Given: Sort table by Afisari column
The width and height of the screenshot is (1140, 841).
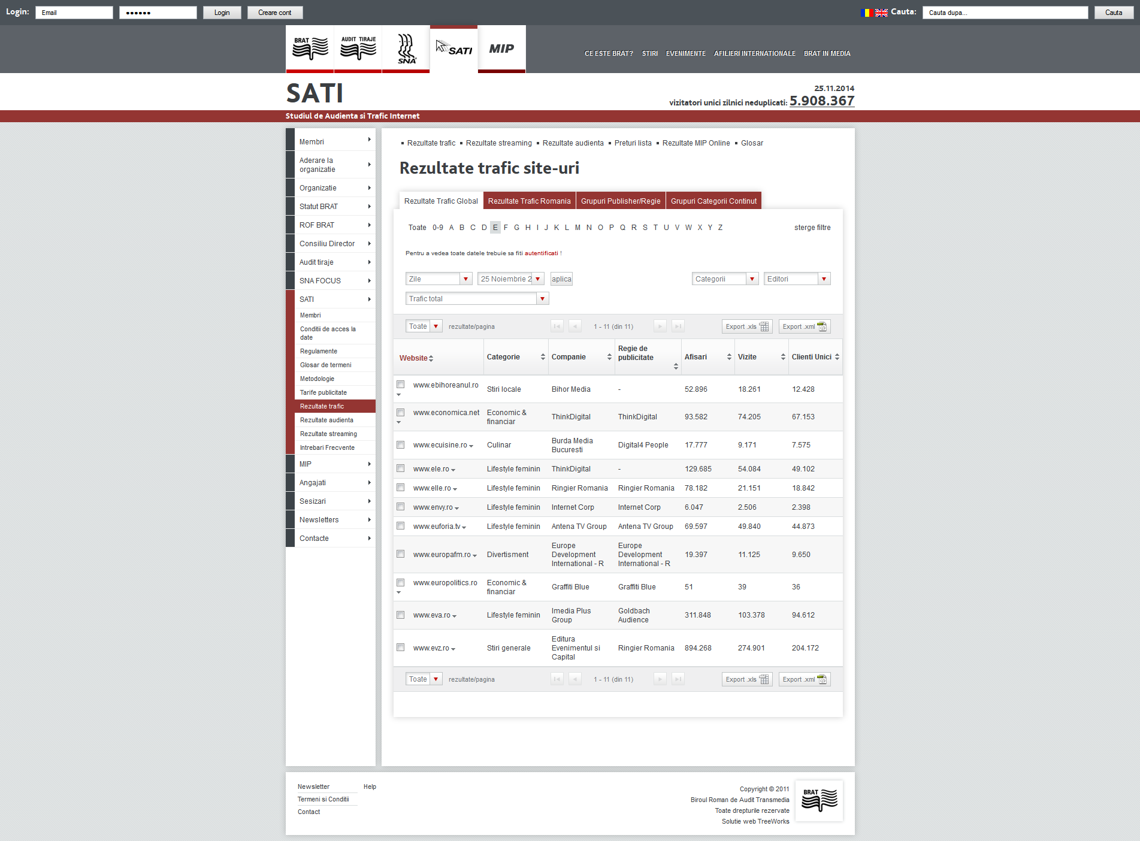Looking at the screenshot, I should (707, 357).
